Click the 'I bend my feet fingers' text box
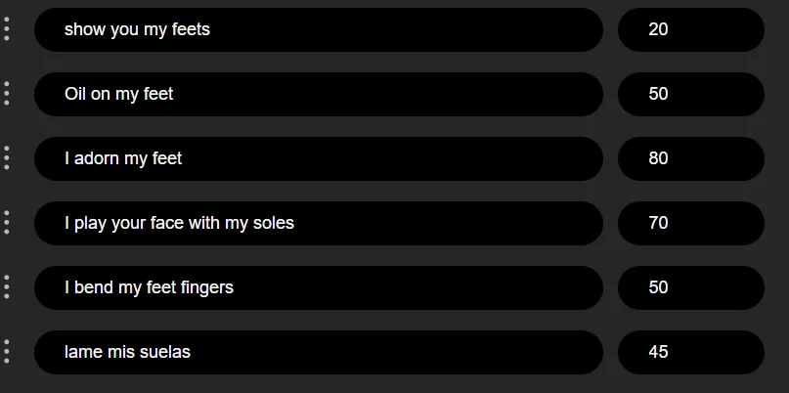Viewport: 789px width, 393px height. pos(318,287)
